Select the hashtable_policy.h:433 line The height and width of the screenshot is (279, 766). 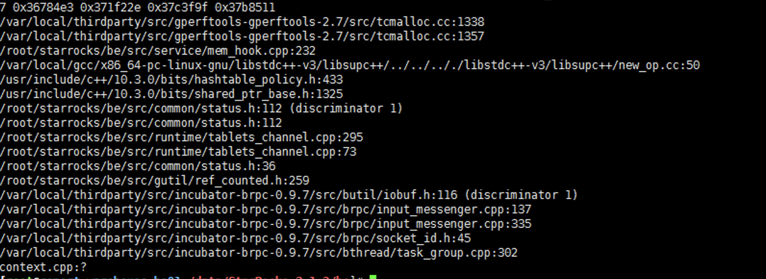pyautogui.click(x=171, y=80)
